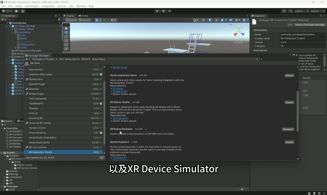Reimport XR Device Simulator sample
327x195 pixels.
288,129
